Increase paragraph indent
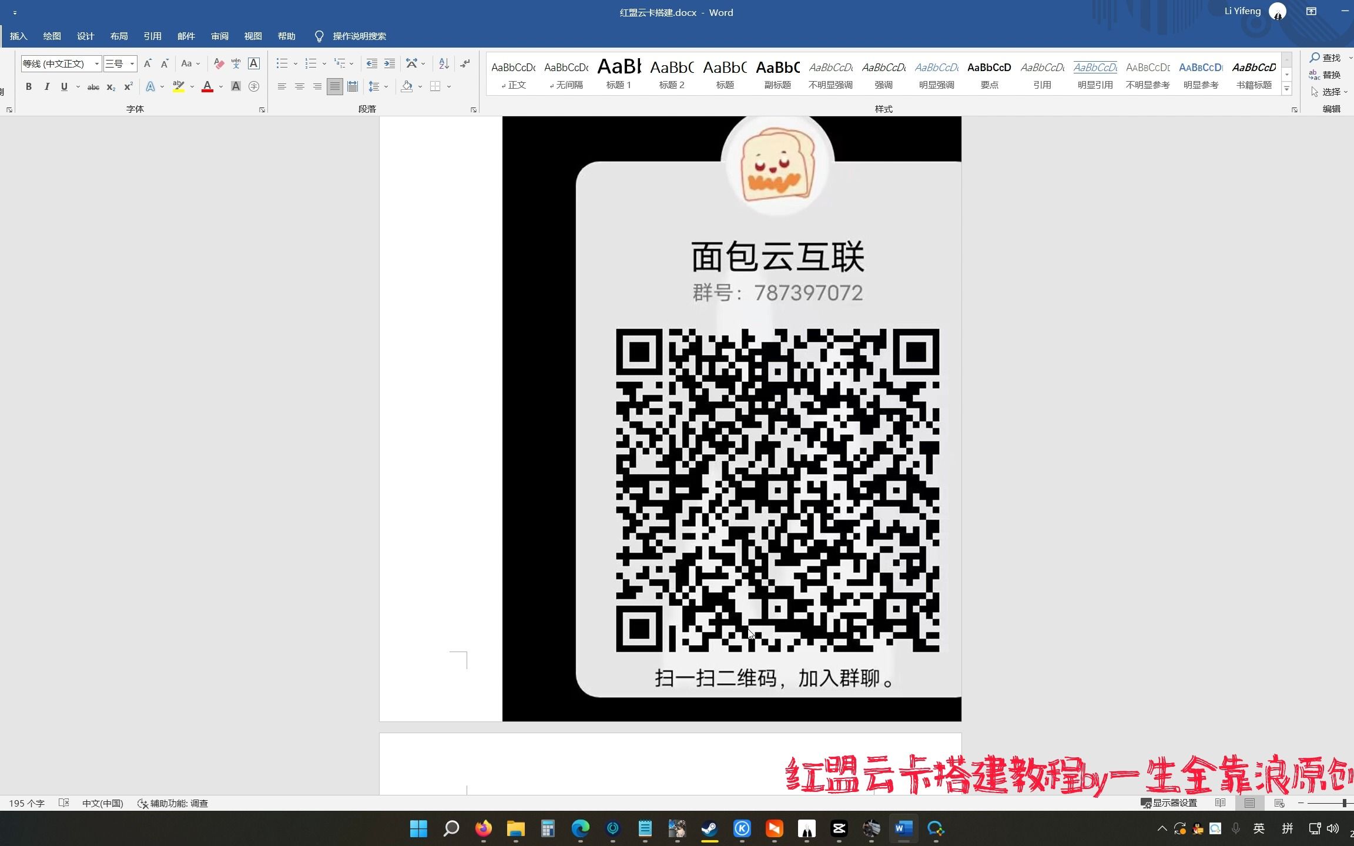1354x846 pixels. (x=389, y=63)
